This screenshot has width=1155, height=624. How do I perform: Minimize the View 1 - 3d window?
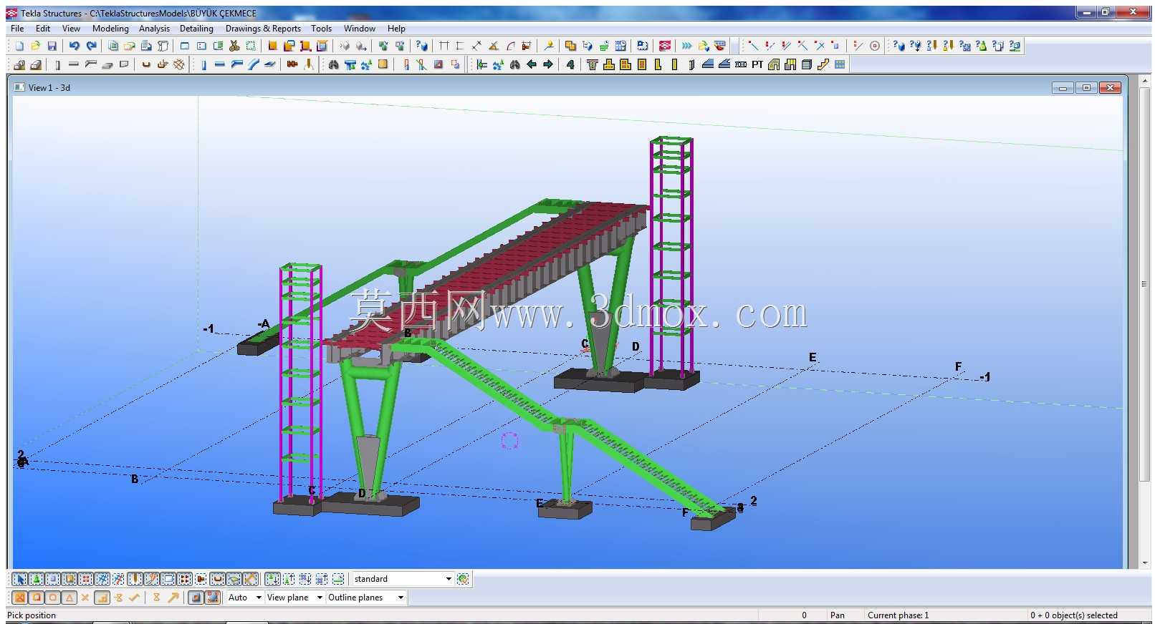[1063, 88]
